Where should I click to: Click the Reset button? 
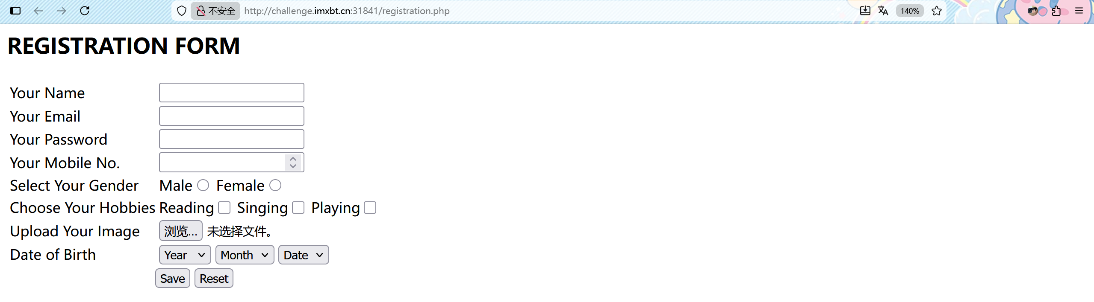(x=214, y=279)
